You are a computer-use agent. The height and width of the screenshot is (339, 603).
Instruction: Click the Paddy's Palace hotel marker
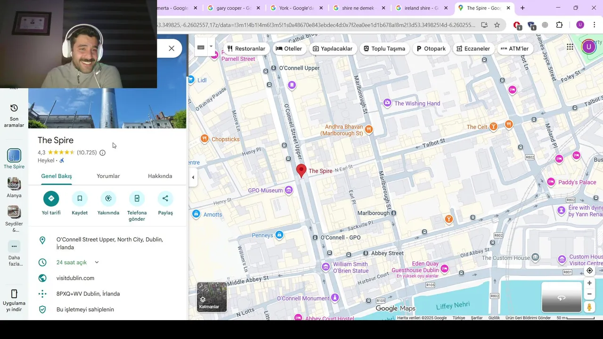click(x=551, y=182)
